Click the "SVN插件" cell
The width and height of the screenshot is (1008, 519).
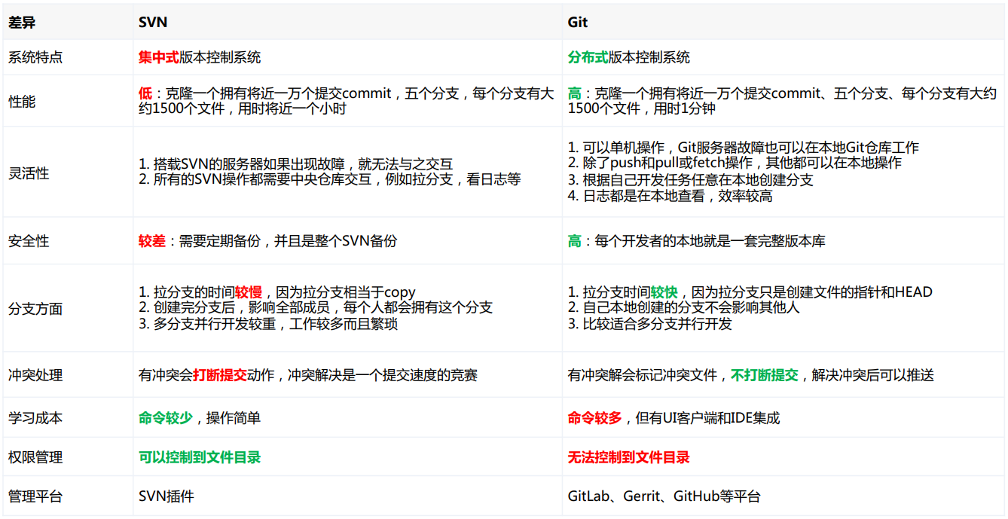pos(166,496)
